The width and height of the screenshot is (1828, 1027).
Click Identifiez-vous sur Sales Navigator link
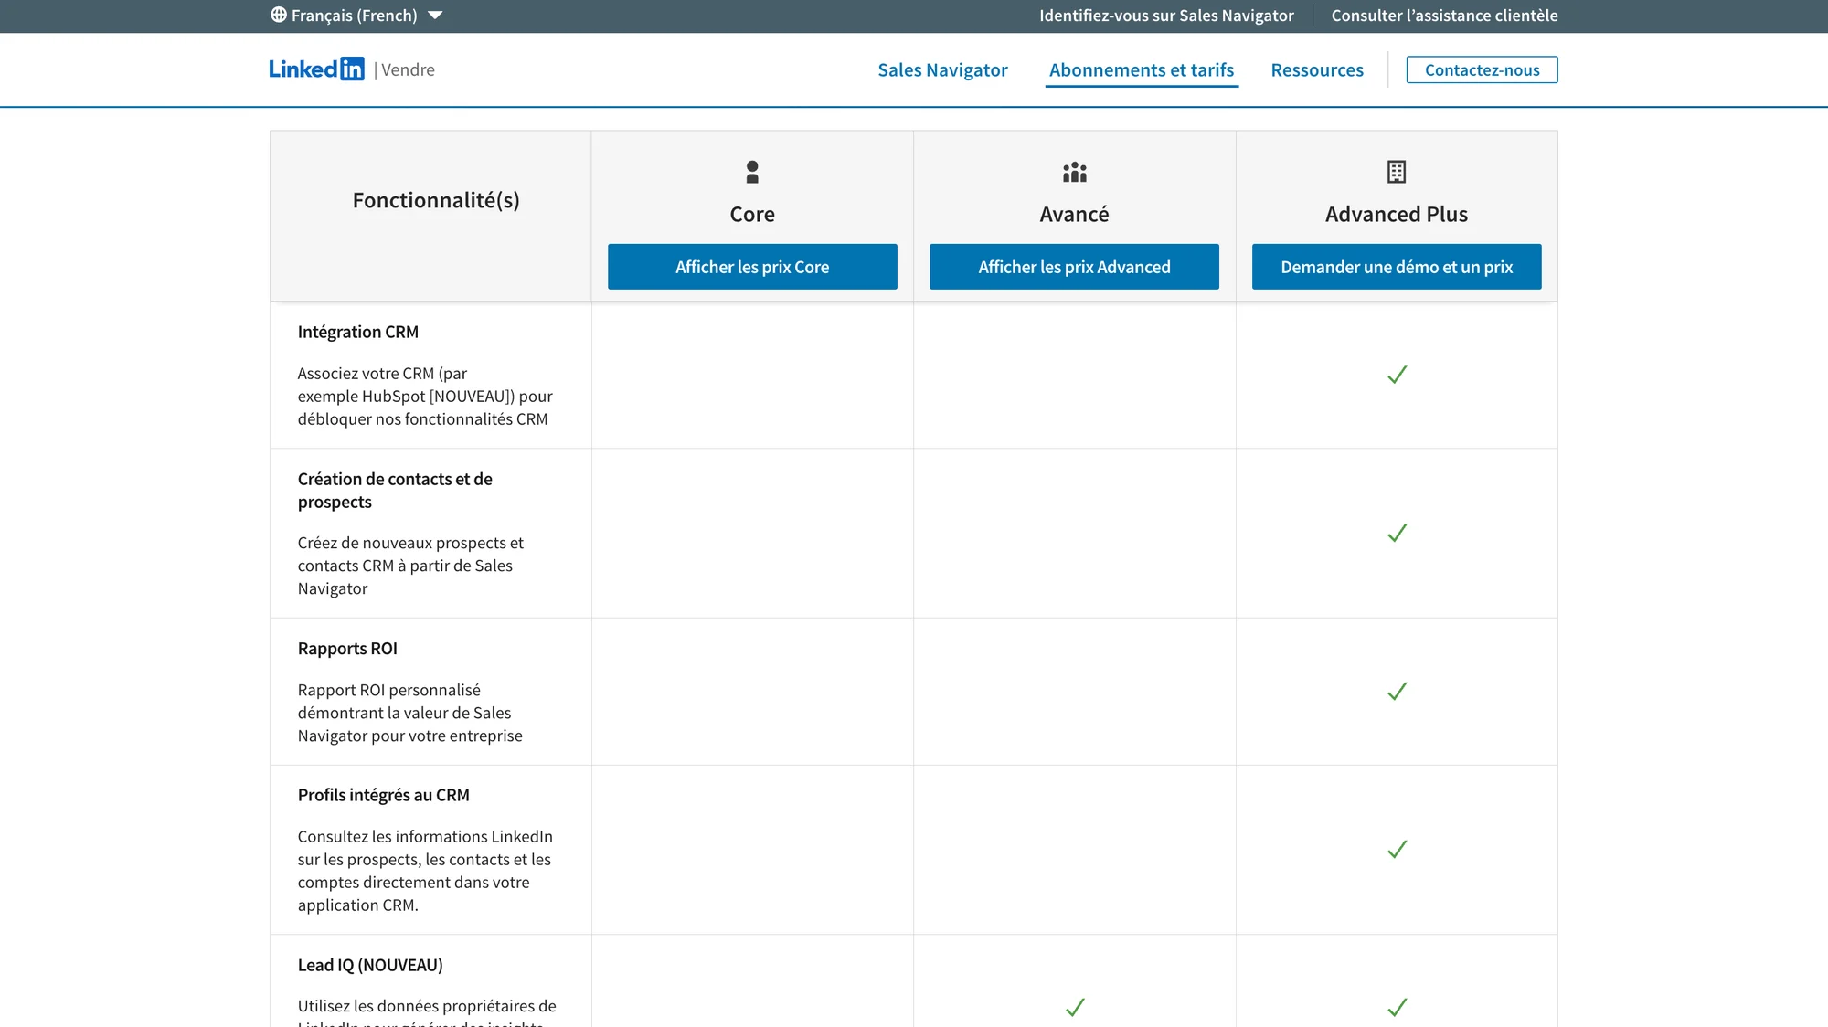(1166, 16)
